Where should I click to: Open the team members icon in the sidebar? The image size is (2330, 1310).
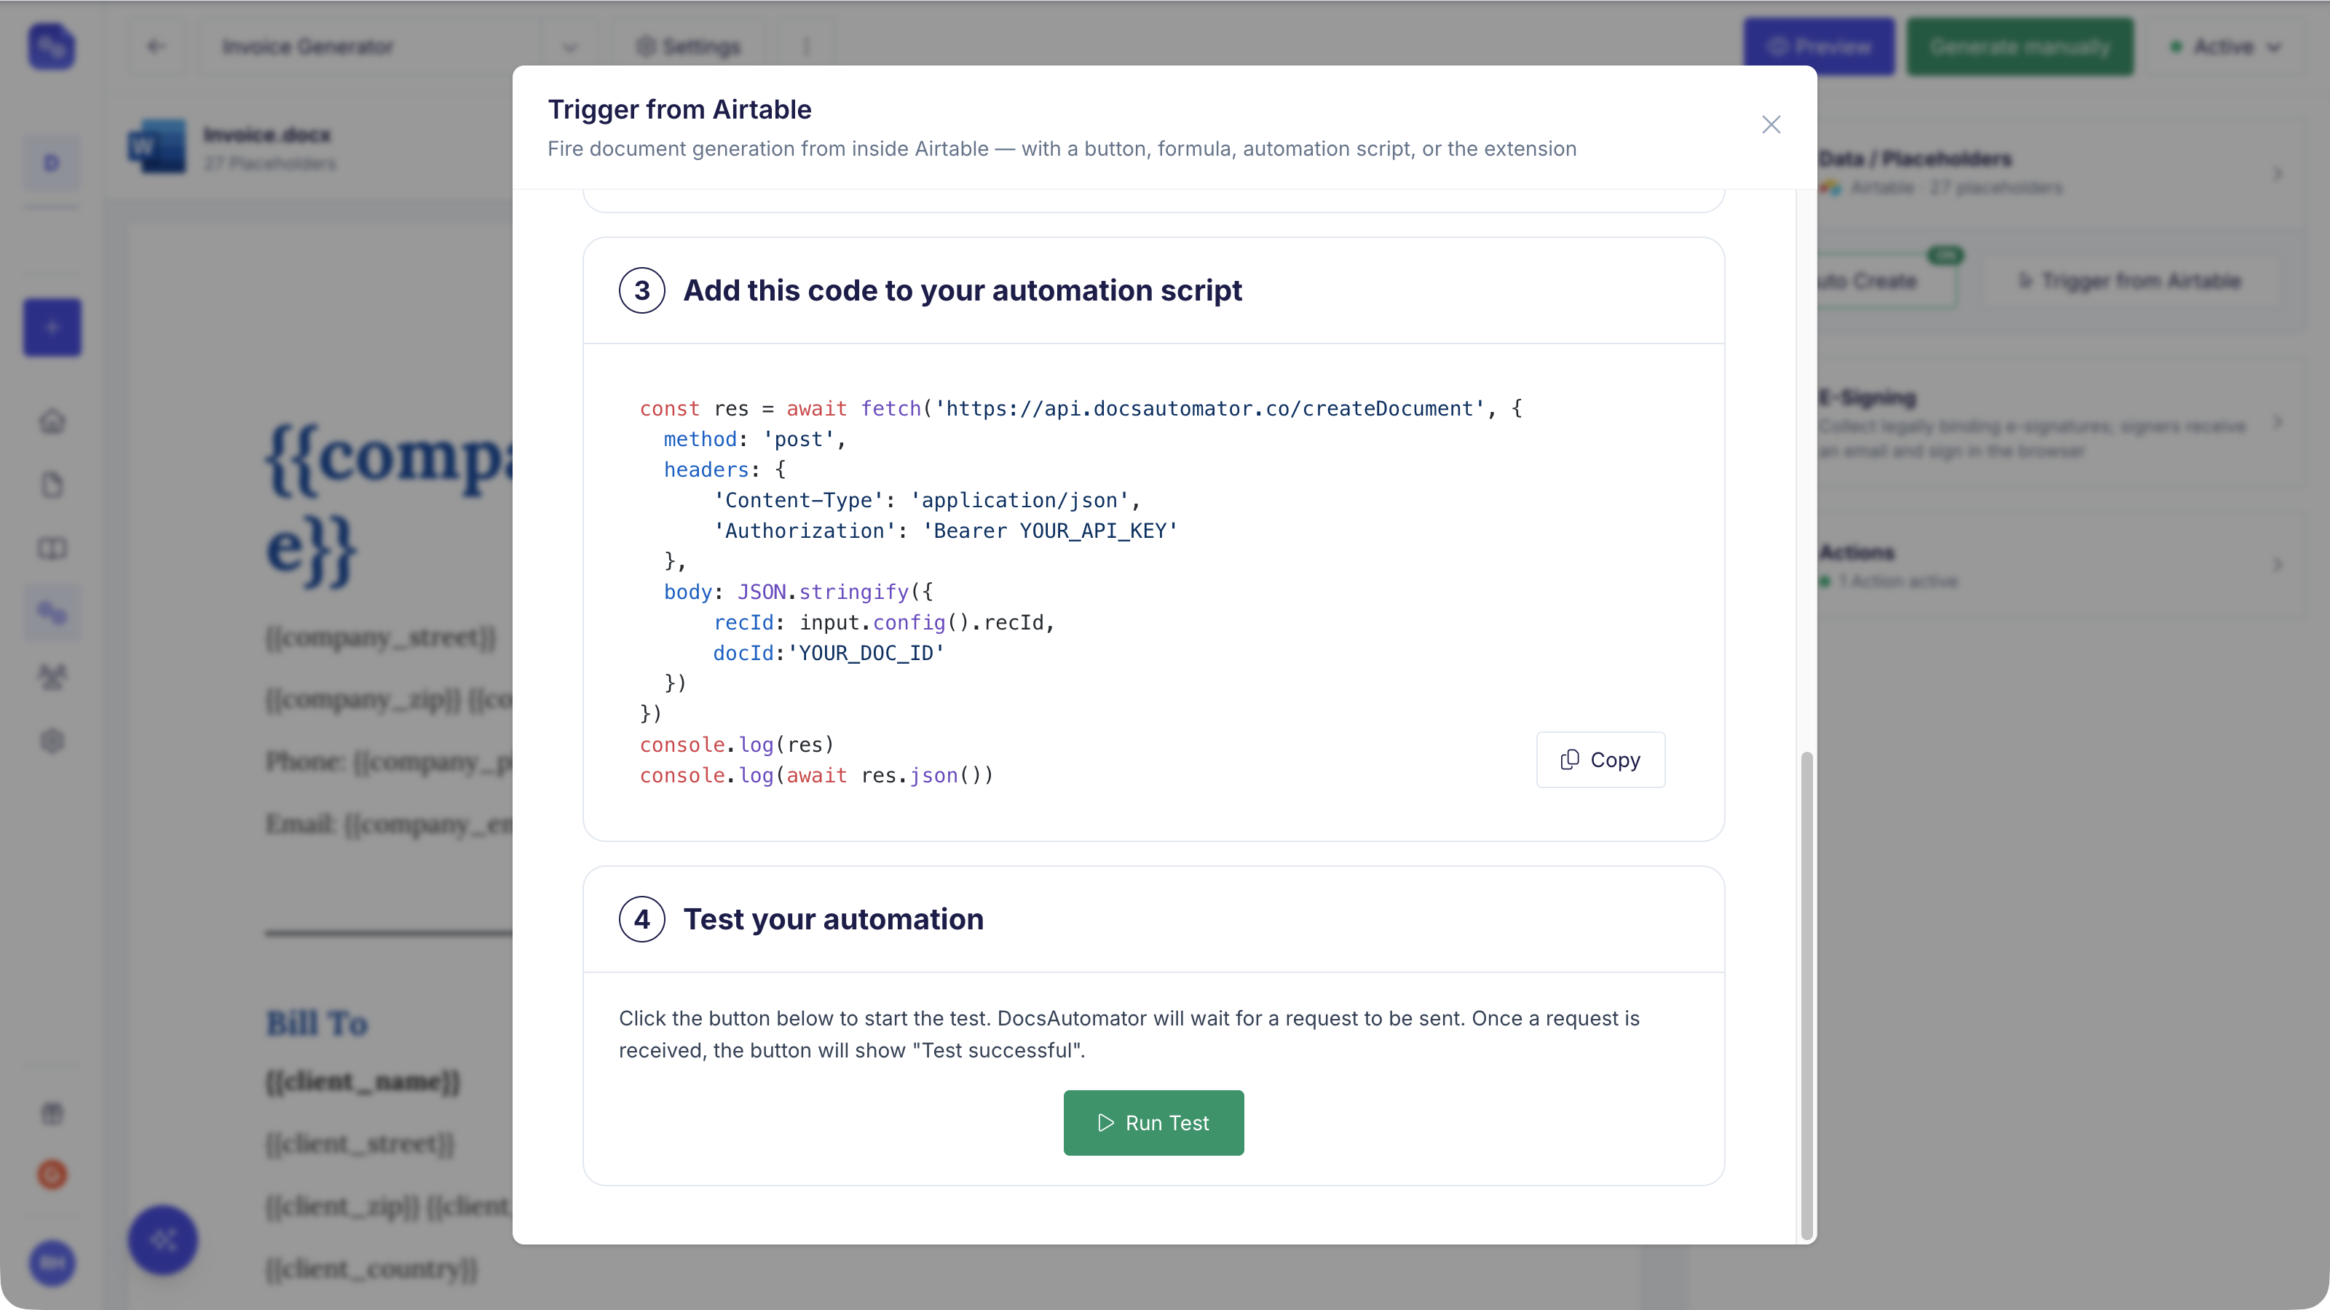pos(52,676)
